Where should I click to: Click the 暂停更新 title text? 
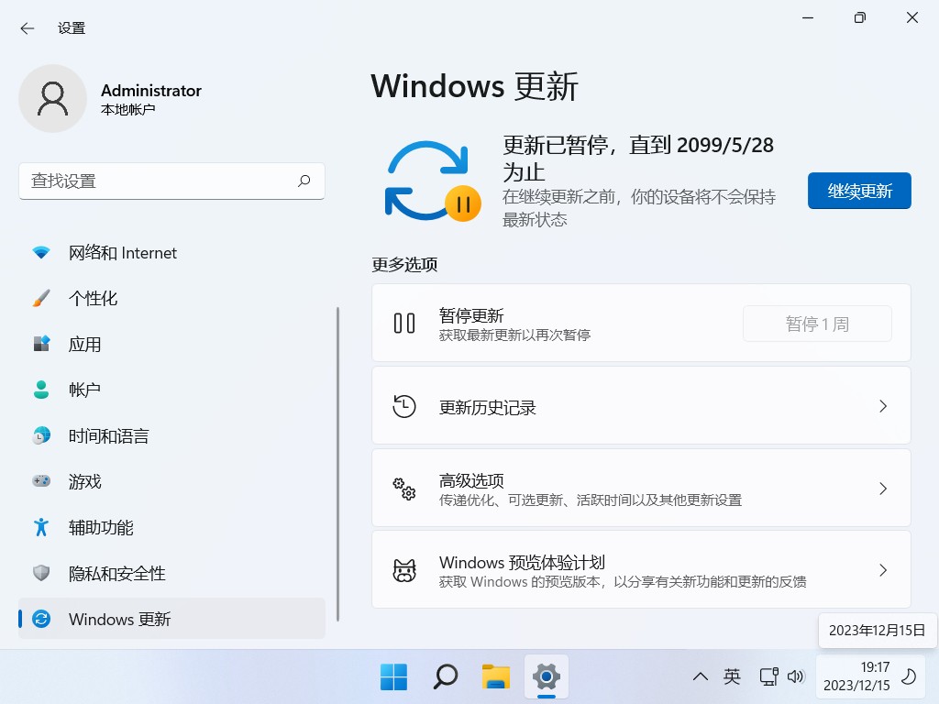[471, 315]
